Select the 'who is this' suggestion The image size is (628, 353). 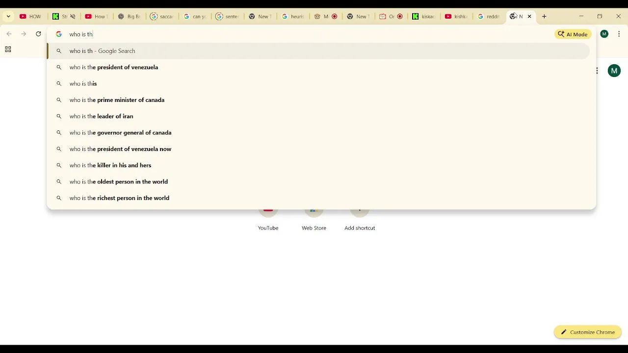click(x=318, y=83)
